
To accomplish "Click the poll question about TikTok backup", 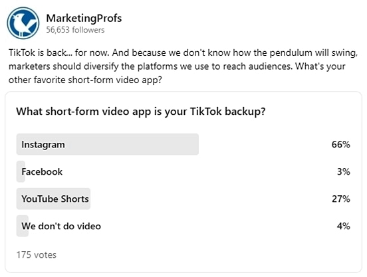I will click(x=141, y=112).
